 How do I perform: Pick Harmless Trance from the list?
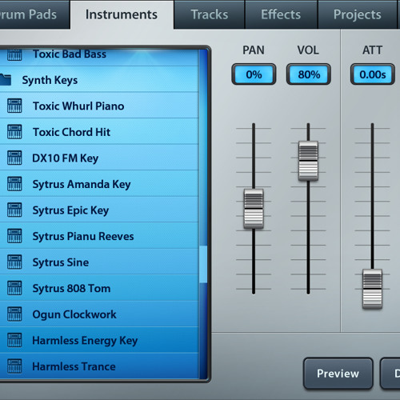[x=99, y=366]
